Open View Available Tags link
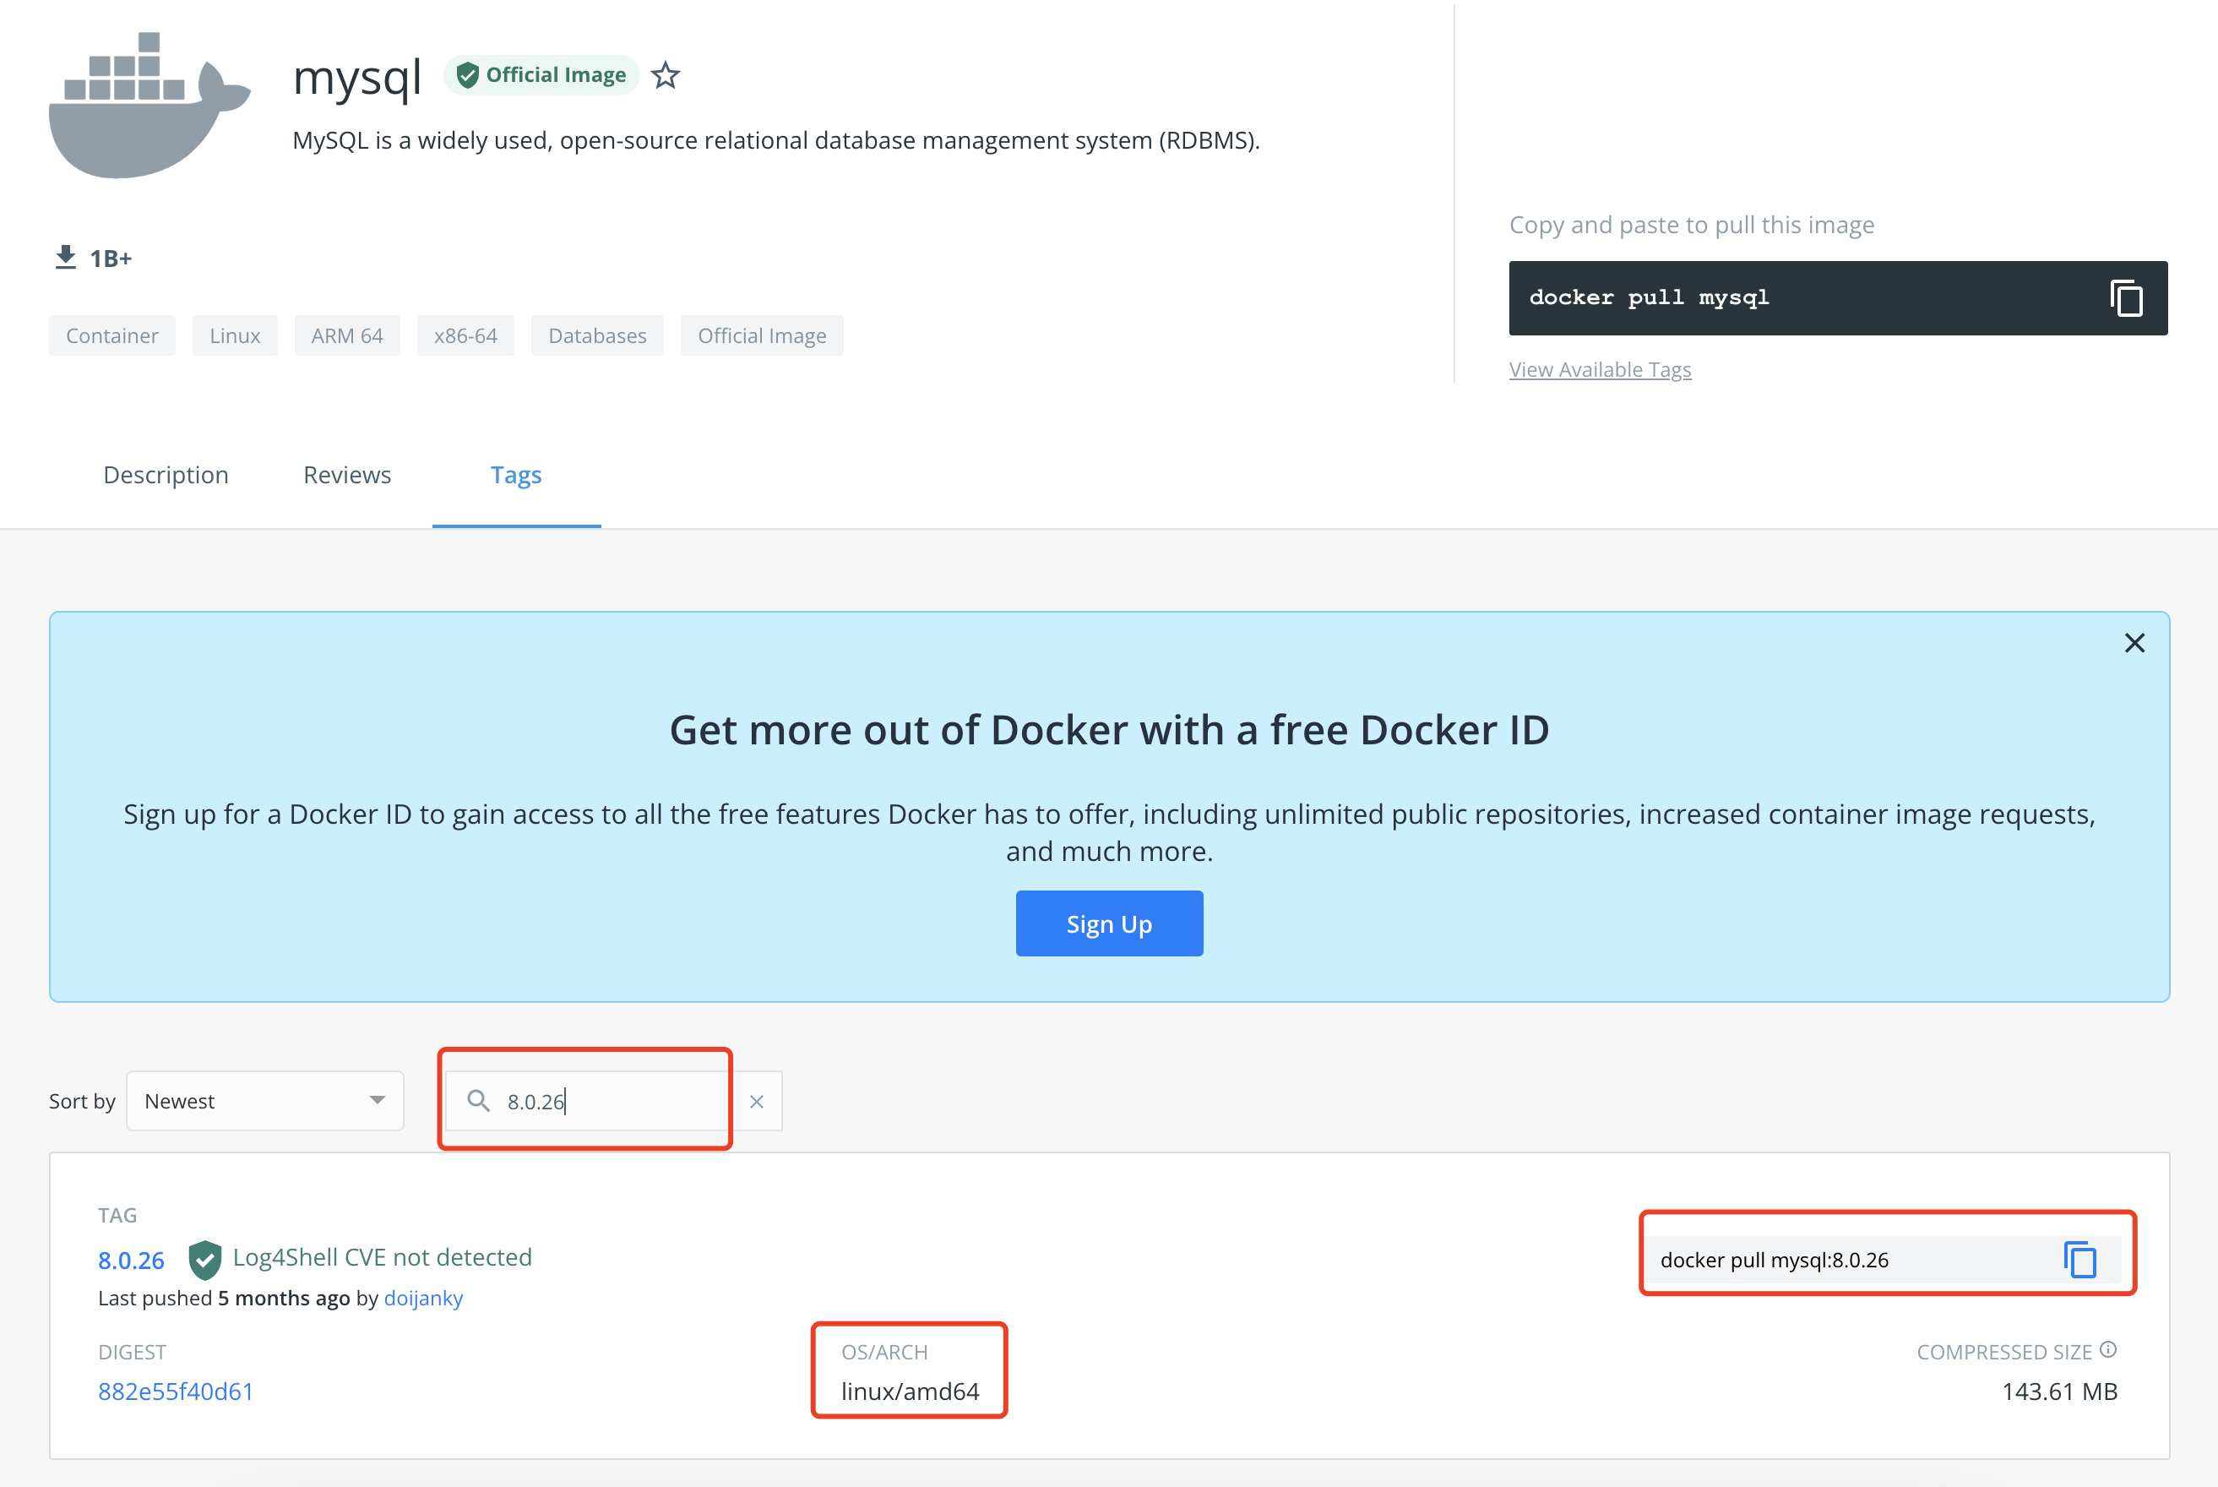Screen dimensions: 2218x1487 coord(1601,367)
